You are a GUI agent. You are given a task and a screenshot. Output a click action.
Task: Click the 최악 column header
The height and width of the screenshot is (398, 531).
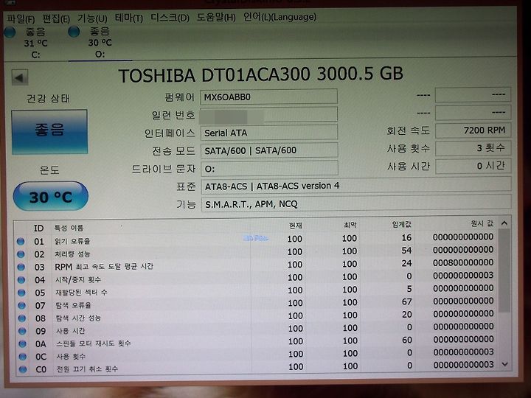(x=350, y=225)
